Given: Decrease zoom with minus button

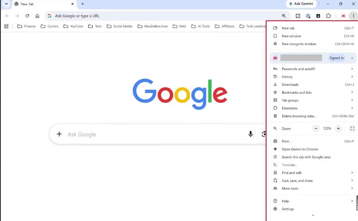Looking at the screenshot, I should click(316, 129).
